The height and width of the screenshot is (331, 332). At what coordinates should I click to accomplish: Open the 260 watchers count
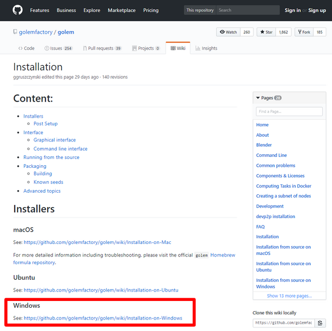pos(247,32)
